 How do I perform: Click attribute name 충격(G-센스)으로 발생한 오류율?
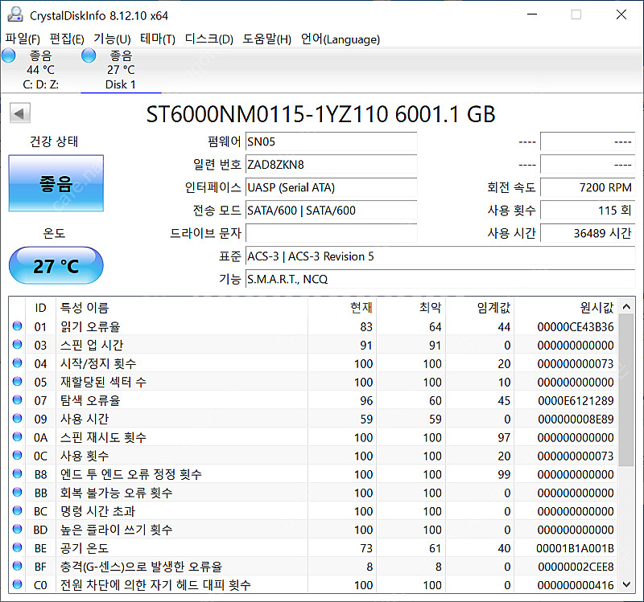click(142, 567)
